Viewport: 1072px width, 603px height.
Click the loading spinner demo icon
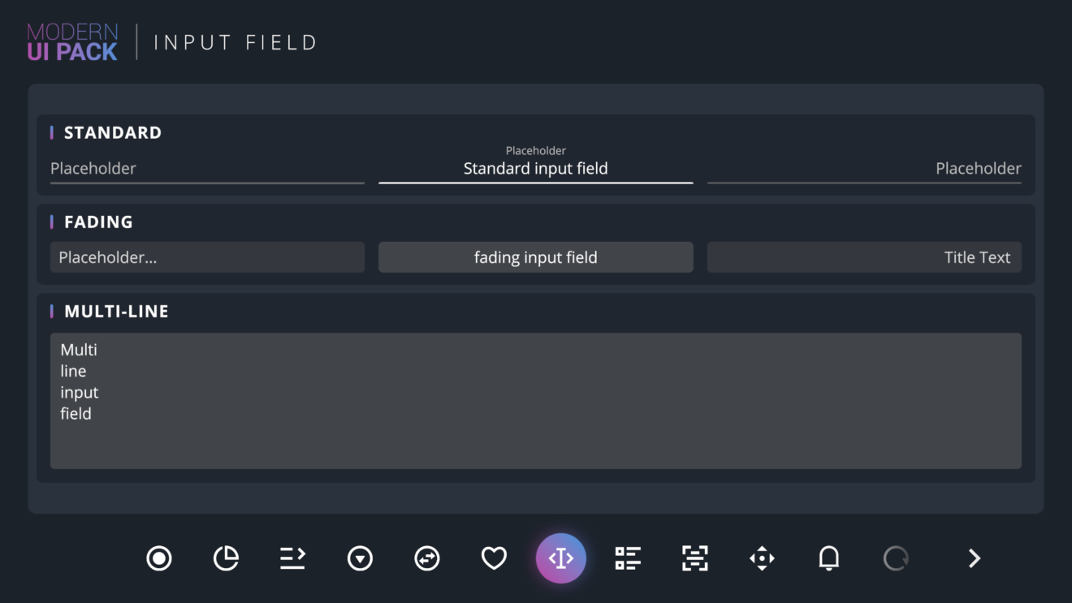(896, 558)
